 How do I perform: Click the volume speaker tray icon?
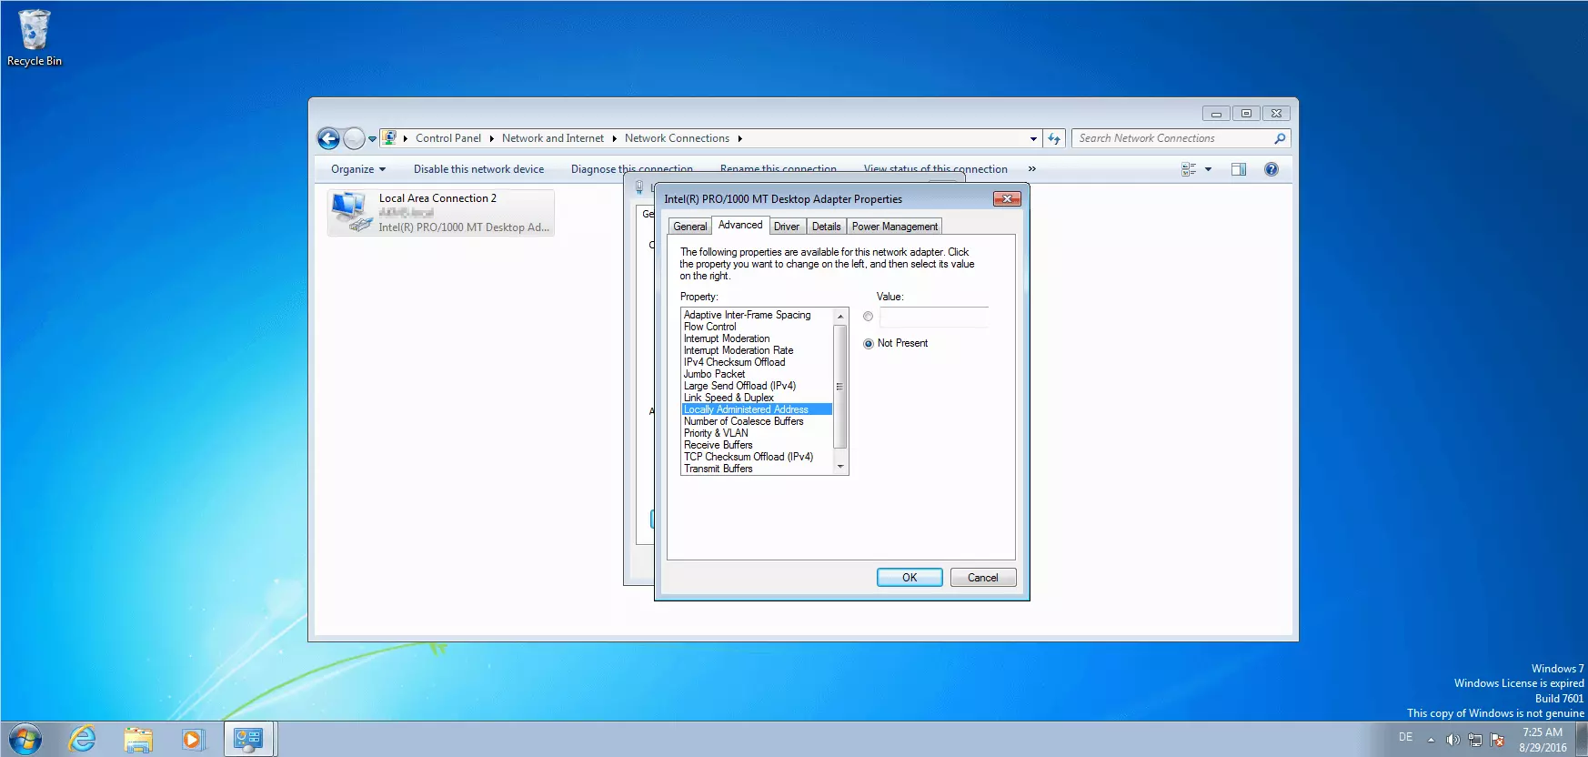(1452, 740)
